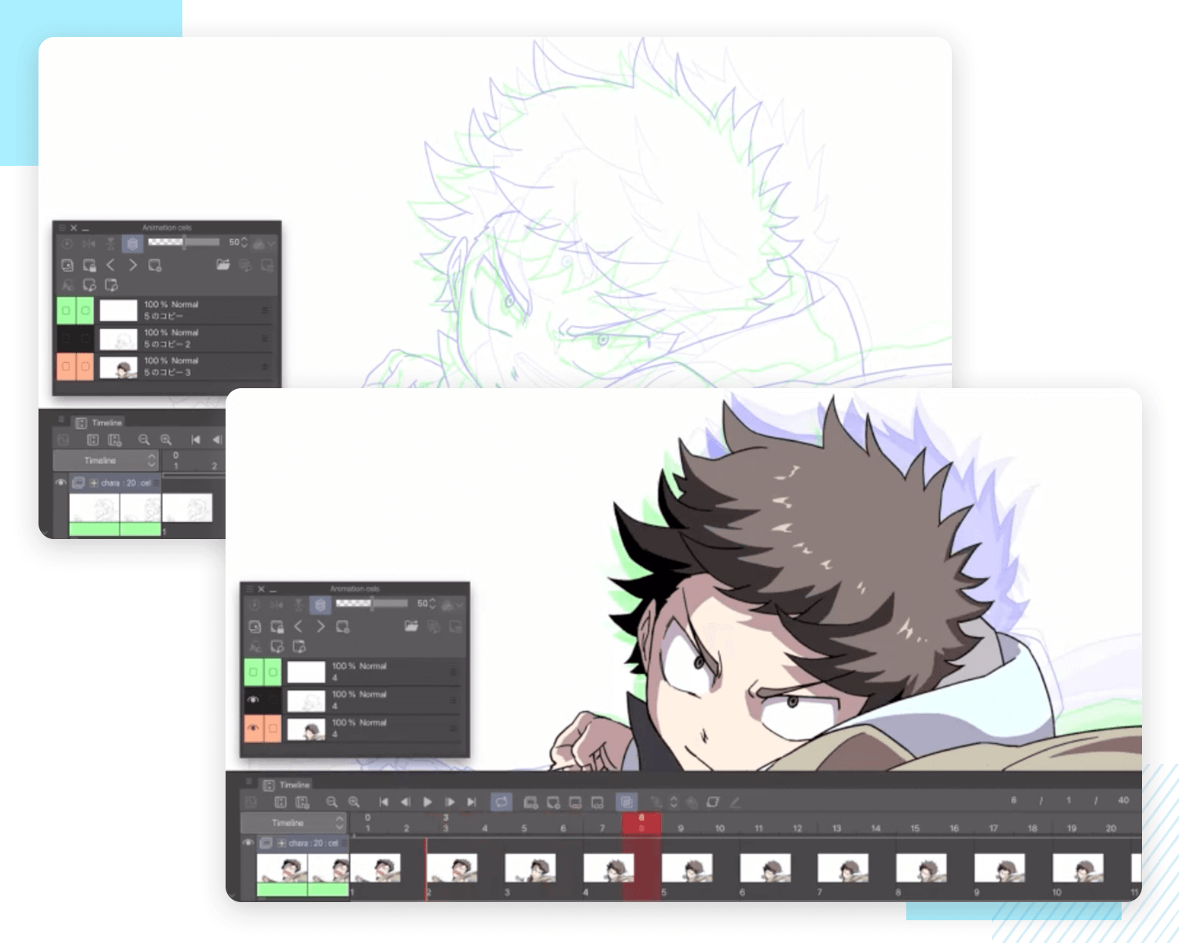Click the timeline settings icon in front toolbar
Viewport: 1179px width, 943px height.
click(x=302, y=802)
